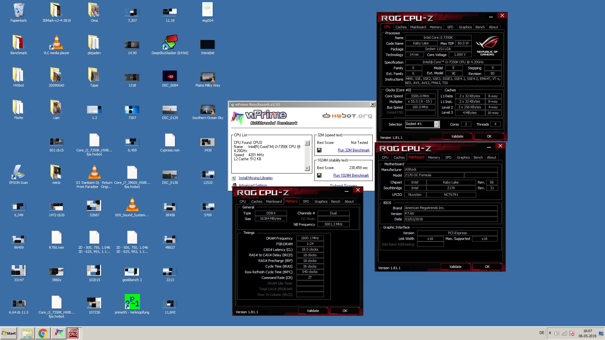Click the DRAM Frequency 1600.1 MHz field
Image resolution: width=605 pixels, height=340 pixels.
[x=310, y=238]
